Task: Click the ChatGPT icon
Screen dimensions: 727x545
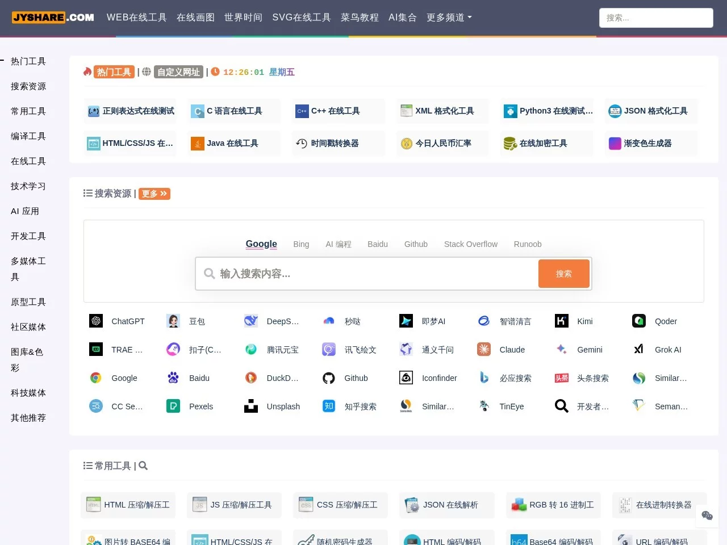Action: [x=96, y=321]
